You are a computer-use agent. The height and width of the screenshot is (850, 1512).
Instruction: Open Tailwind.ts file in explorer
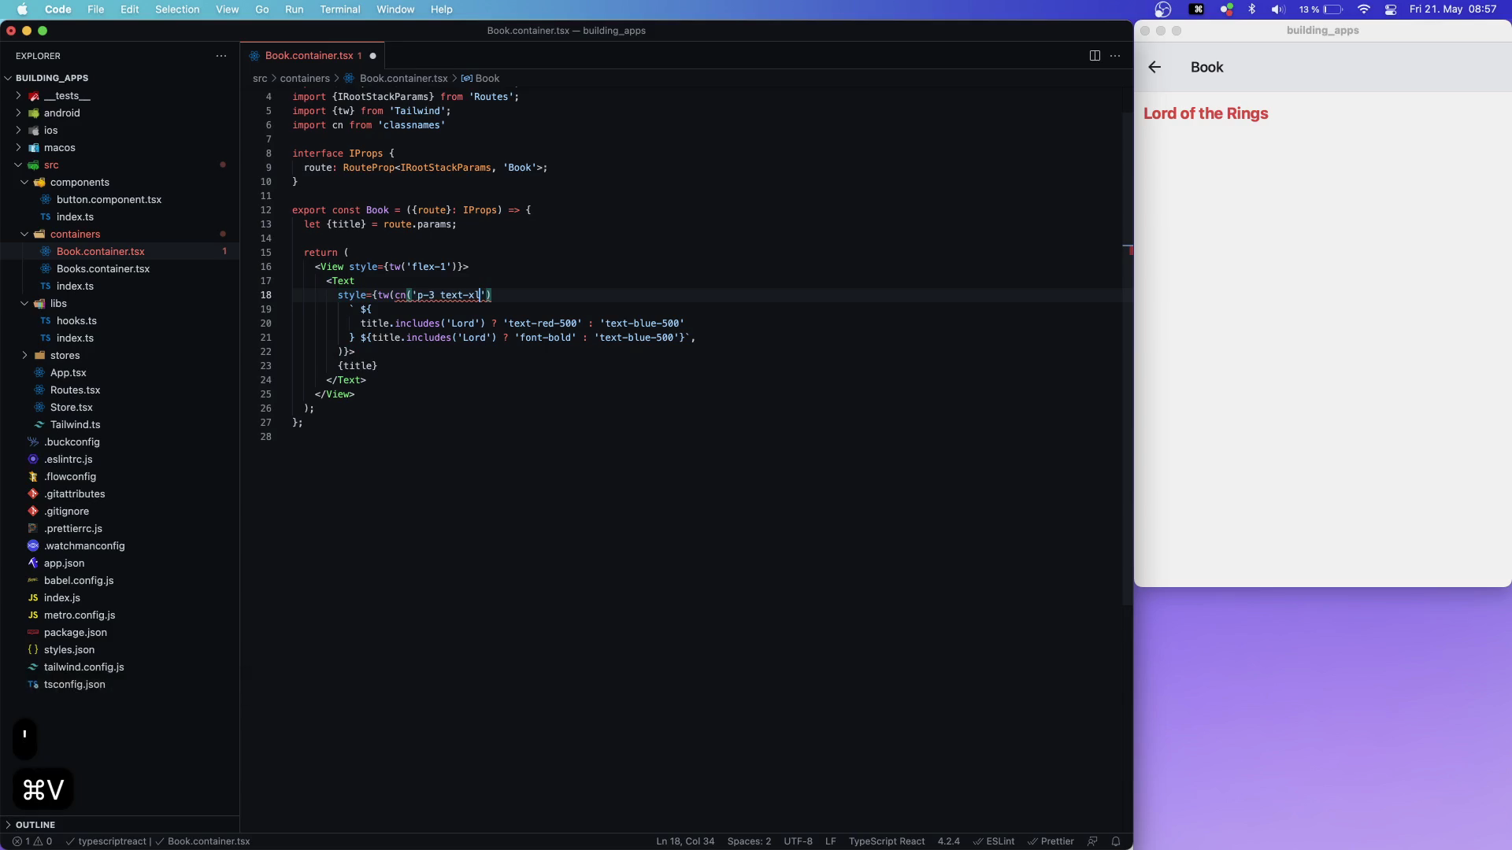tap(75, 425)
